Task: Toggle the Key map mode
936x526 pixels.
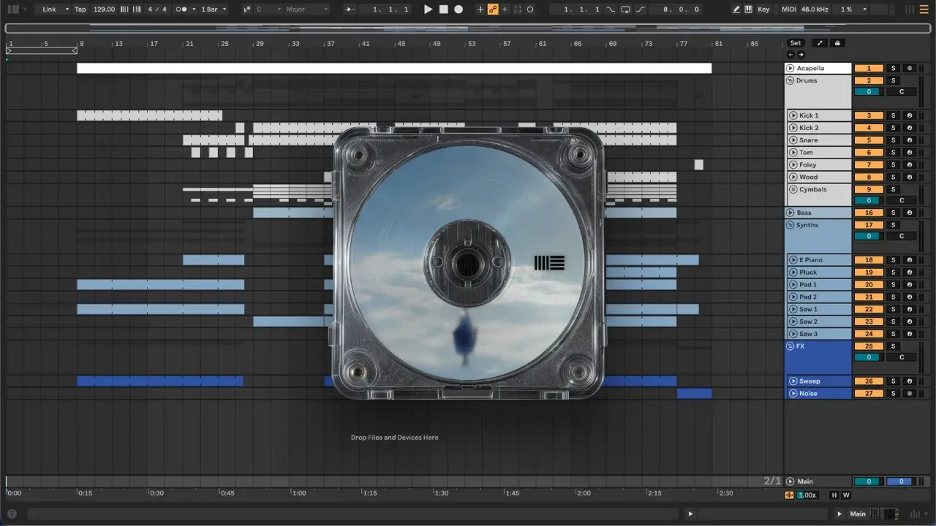Action: pos(763,9)
